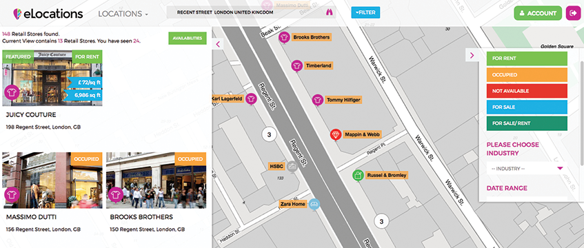Click the blue FILTER button

tap(365, 12)
